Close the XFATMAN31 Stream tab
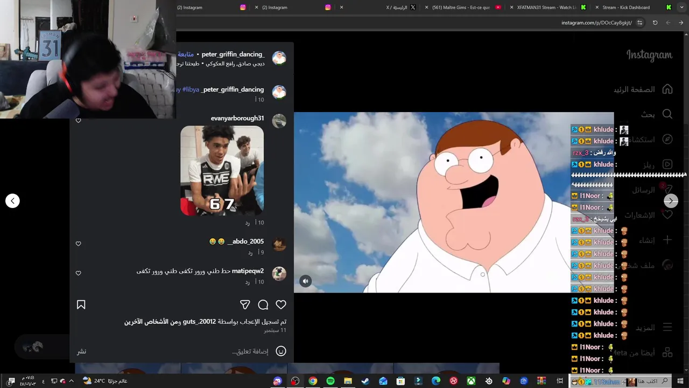The width and height of the screenshot is (689, 388). point(512,8)
